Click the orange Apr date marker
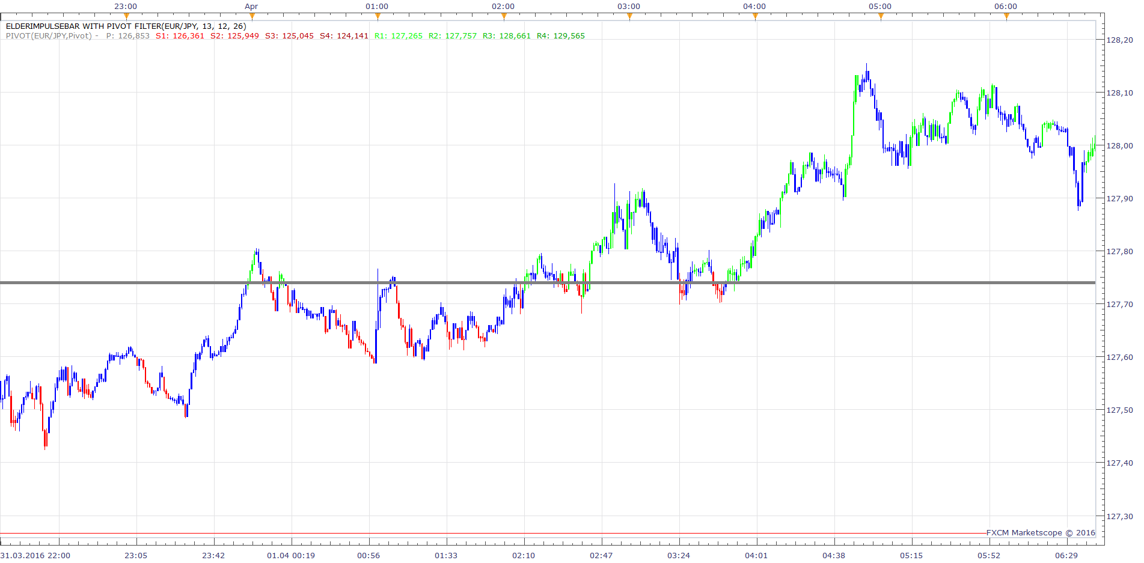1144x563 pixels. click(x=252, y=16)
